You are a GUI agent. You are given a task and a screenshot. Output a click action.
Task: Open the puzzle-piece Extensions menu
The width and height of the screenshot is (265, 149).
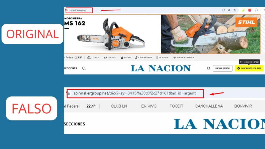point(256,10)
